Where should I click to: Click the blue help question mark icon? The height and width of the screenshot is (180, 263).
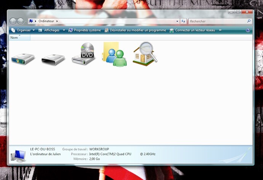pos(248,30)
